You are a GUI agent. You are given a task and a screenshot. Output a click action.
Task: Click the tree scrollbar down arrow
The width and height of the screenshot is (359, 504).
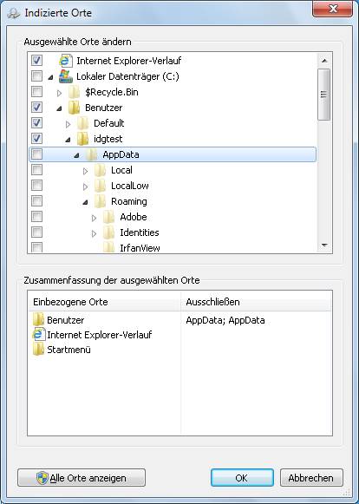click(324, 245)
